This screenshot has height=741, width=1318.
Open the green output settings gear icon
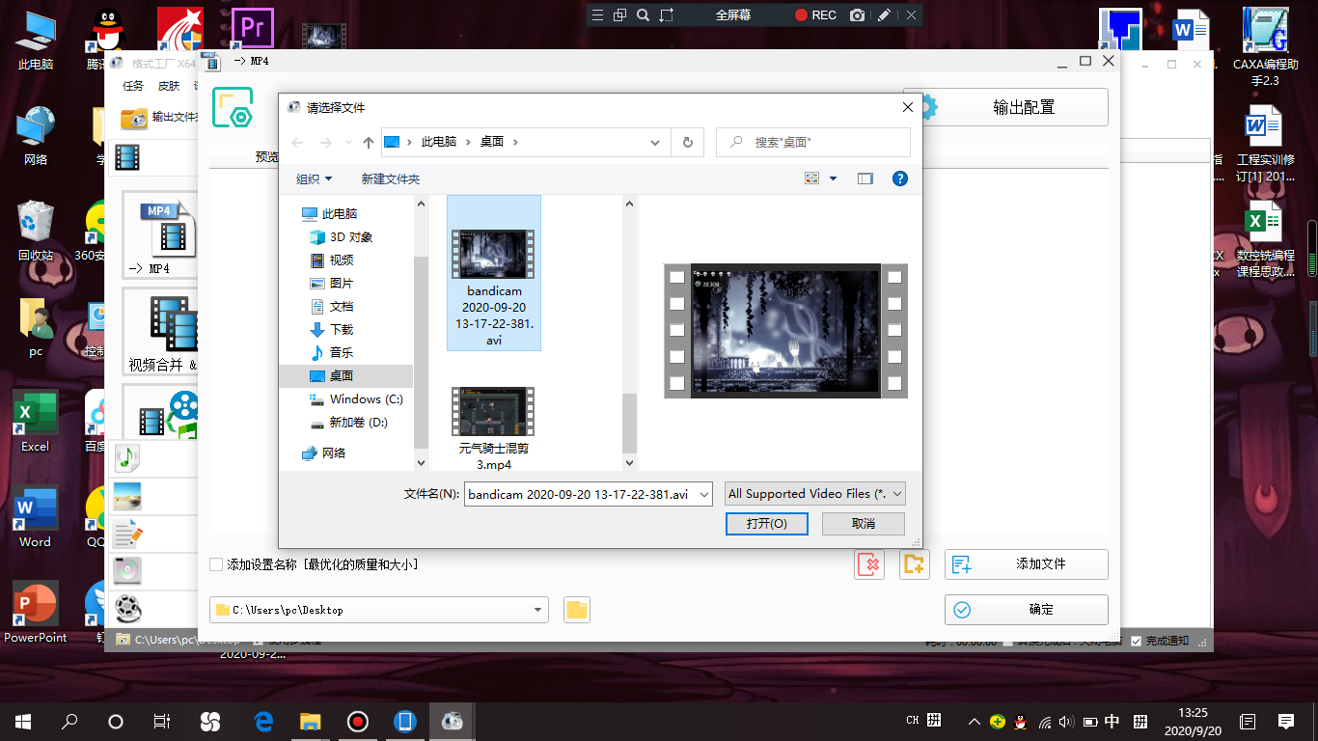(x=233, y=107)
